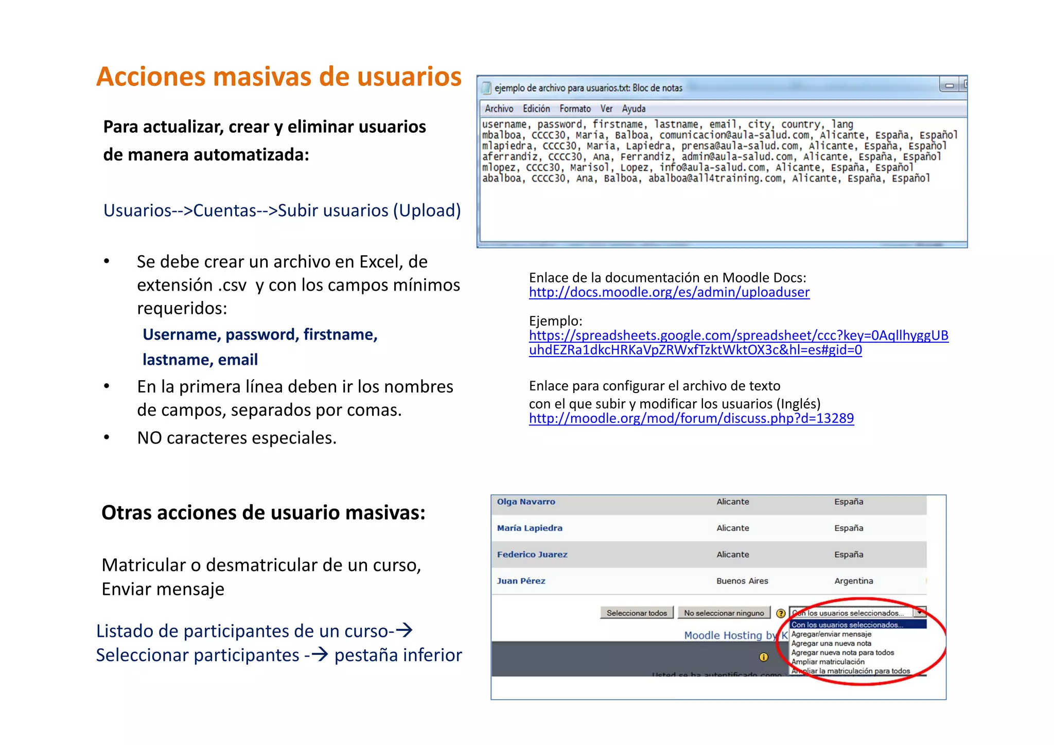
Task: Choose Agregar una nueva nota option
Action: 831,644
